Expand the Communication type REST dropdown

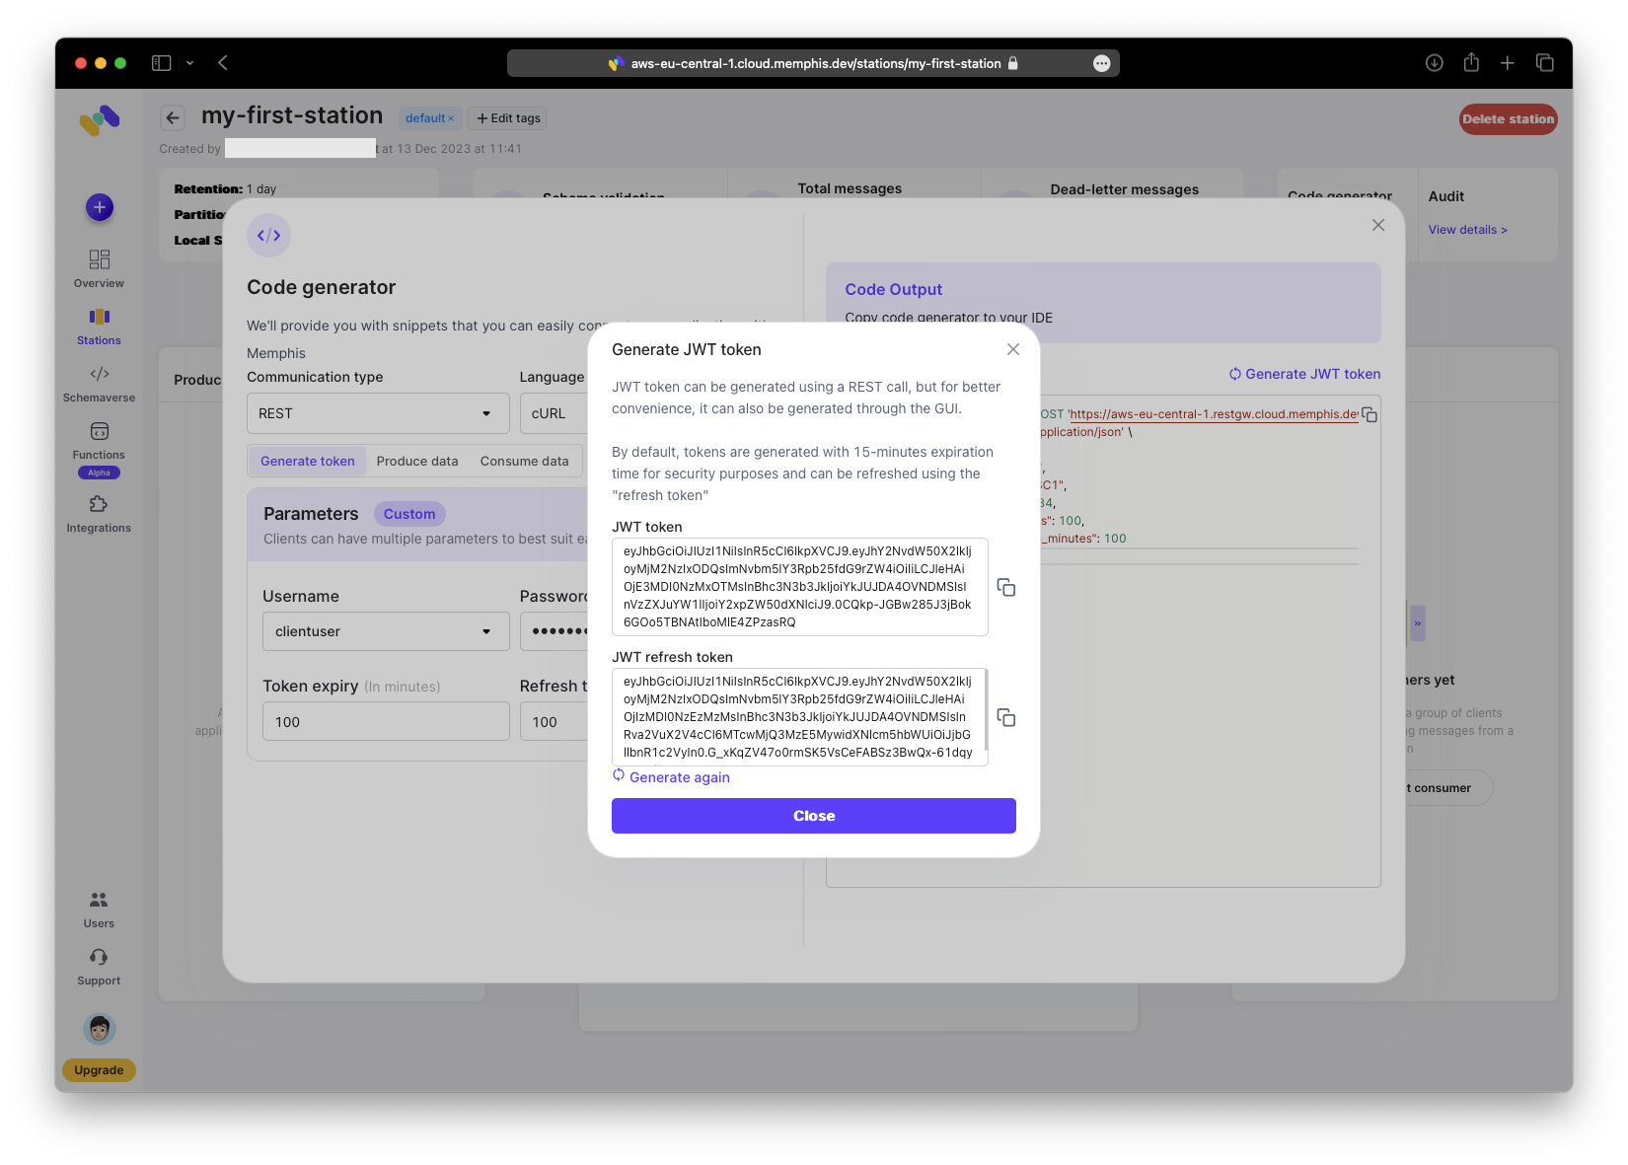[x=377, y=413]
